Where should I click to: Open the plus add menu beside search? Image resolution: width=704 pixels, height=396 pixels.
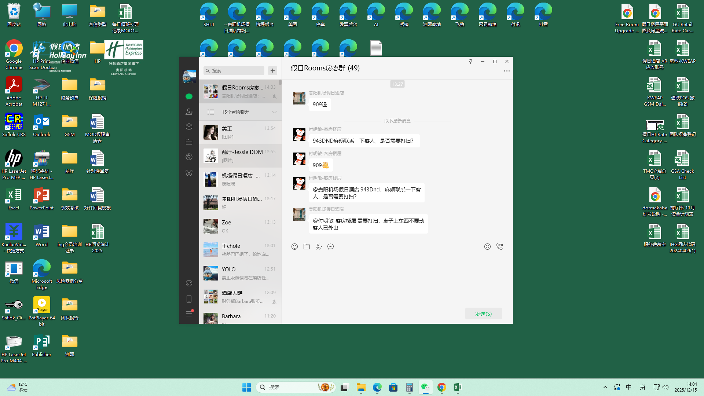click(x=272, y=71)
